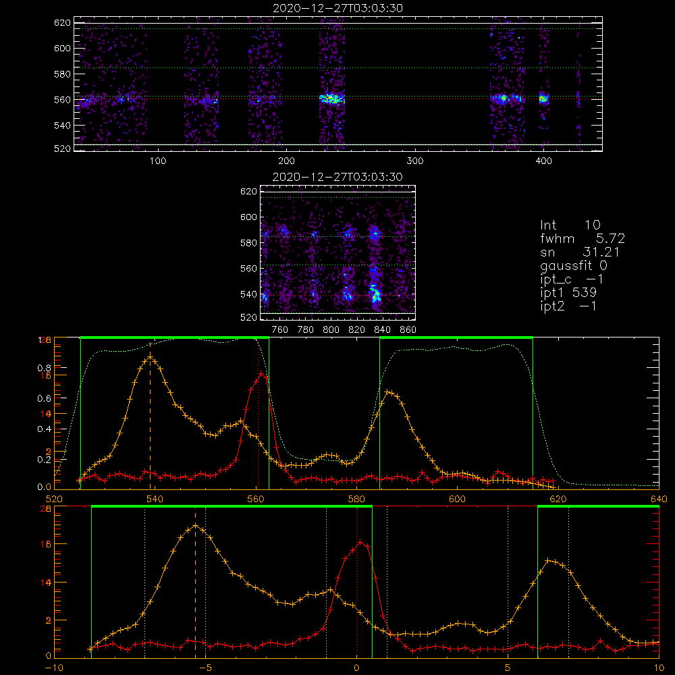This screenshot has height=675, width=675.
Task: Click the 640 x-axis label of profile plot
Action: point(659,500)
